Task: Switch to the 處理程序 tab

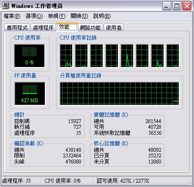Action: pos(43,27)
